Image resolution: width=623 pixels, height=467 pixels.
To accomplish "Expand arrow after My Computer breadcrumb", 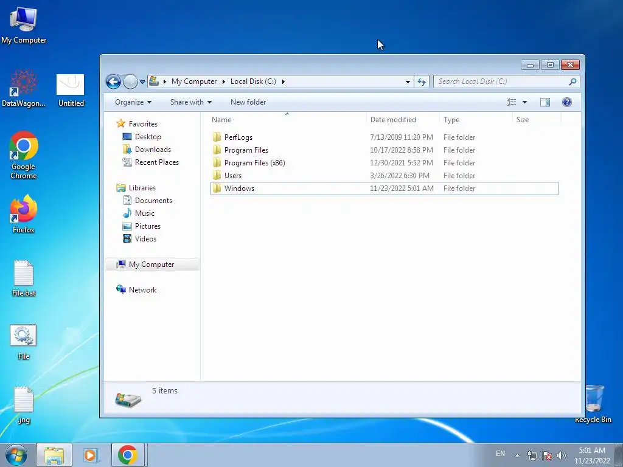I will coord(224,81).
